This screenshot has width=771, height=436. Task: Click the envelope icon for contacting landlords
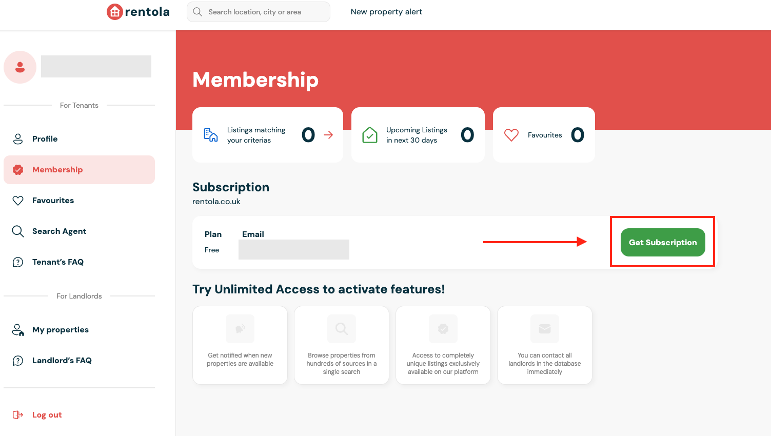point(545,329)
